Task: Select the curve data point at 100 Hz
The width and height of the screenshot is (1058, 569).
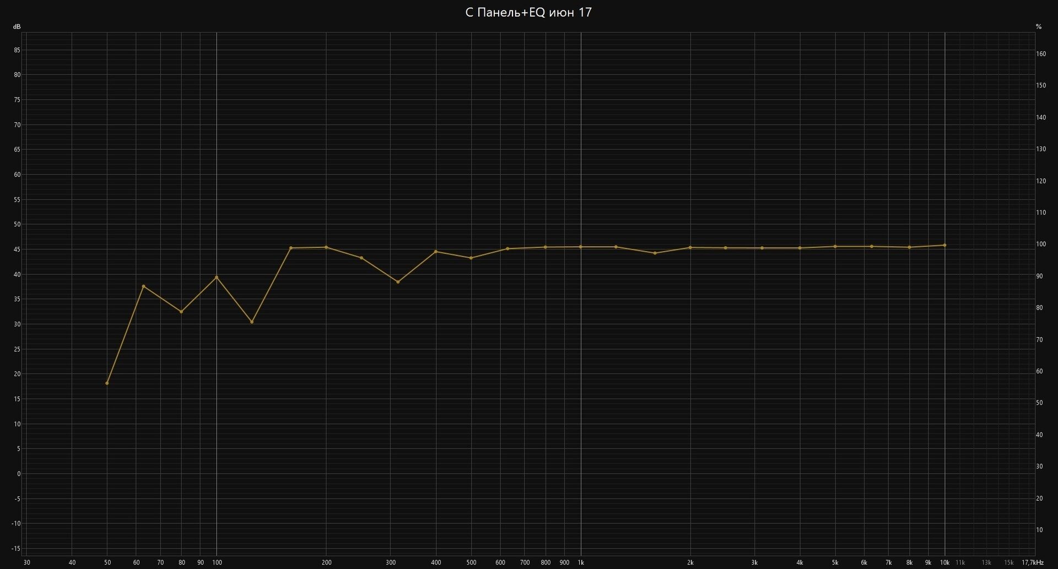Action: (217, 277)
